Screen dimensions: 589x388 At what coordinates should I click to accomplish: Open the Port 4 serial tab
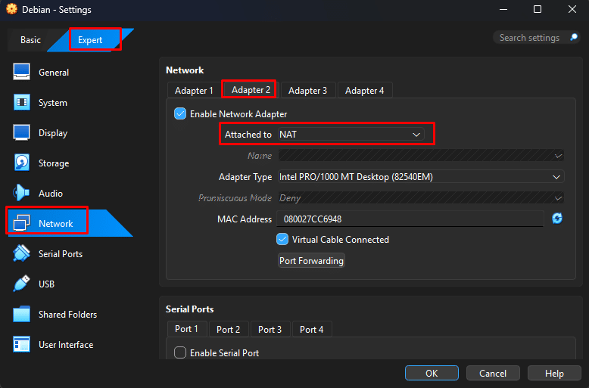point(311,330)
